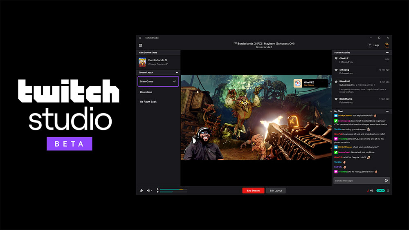Viewport: 409px width, 230px height.
Task: Minimize the Twitch Studio window
Action: click(x=371, y=38)
